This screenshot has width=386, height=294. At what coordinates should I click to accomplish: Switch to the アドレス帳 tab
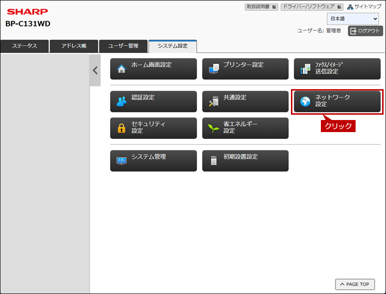tap(74, 46)
